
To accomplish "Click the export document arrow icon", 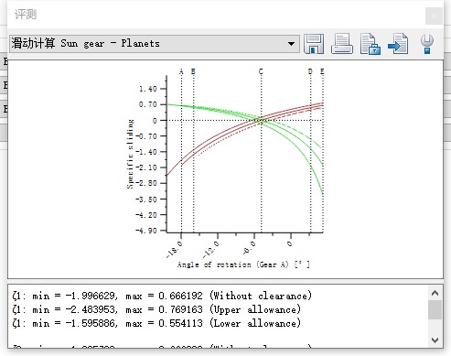I will (x=398, y=44).
